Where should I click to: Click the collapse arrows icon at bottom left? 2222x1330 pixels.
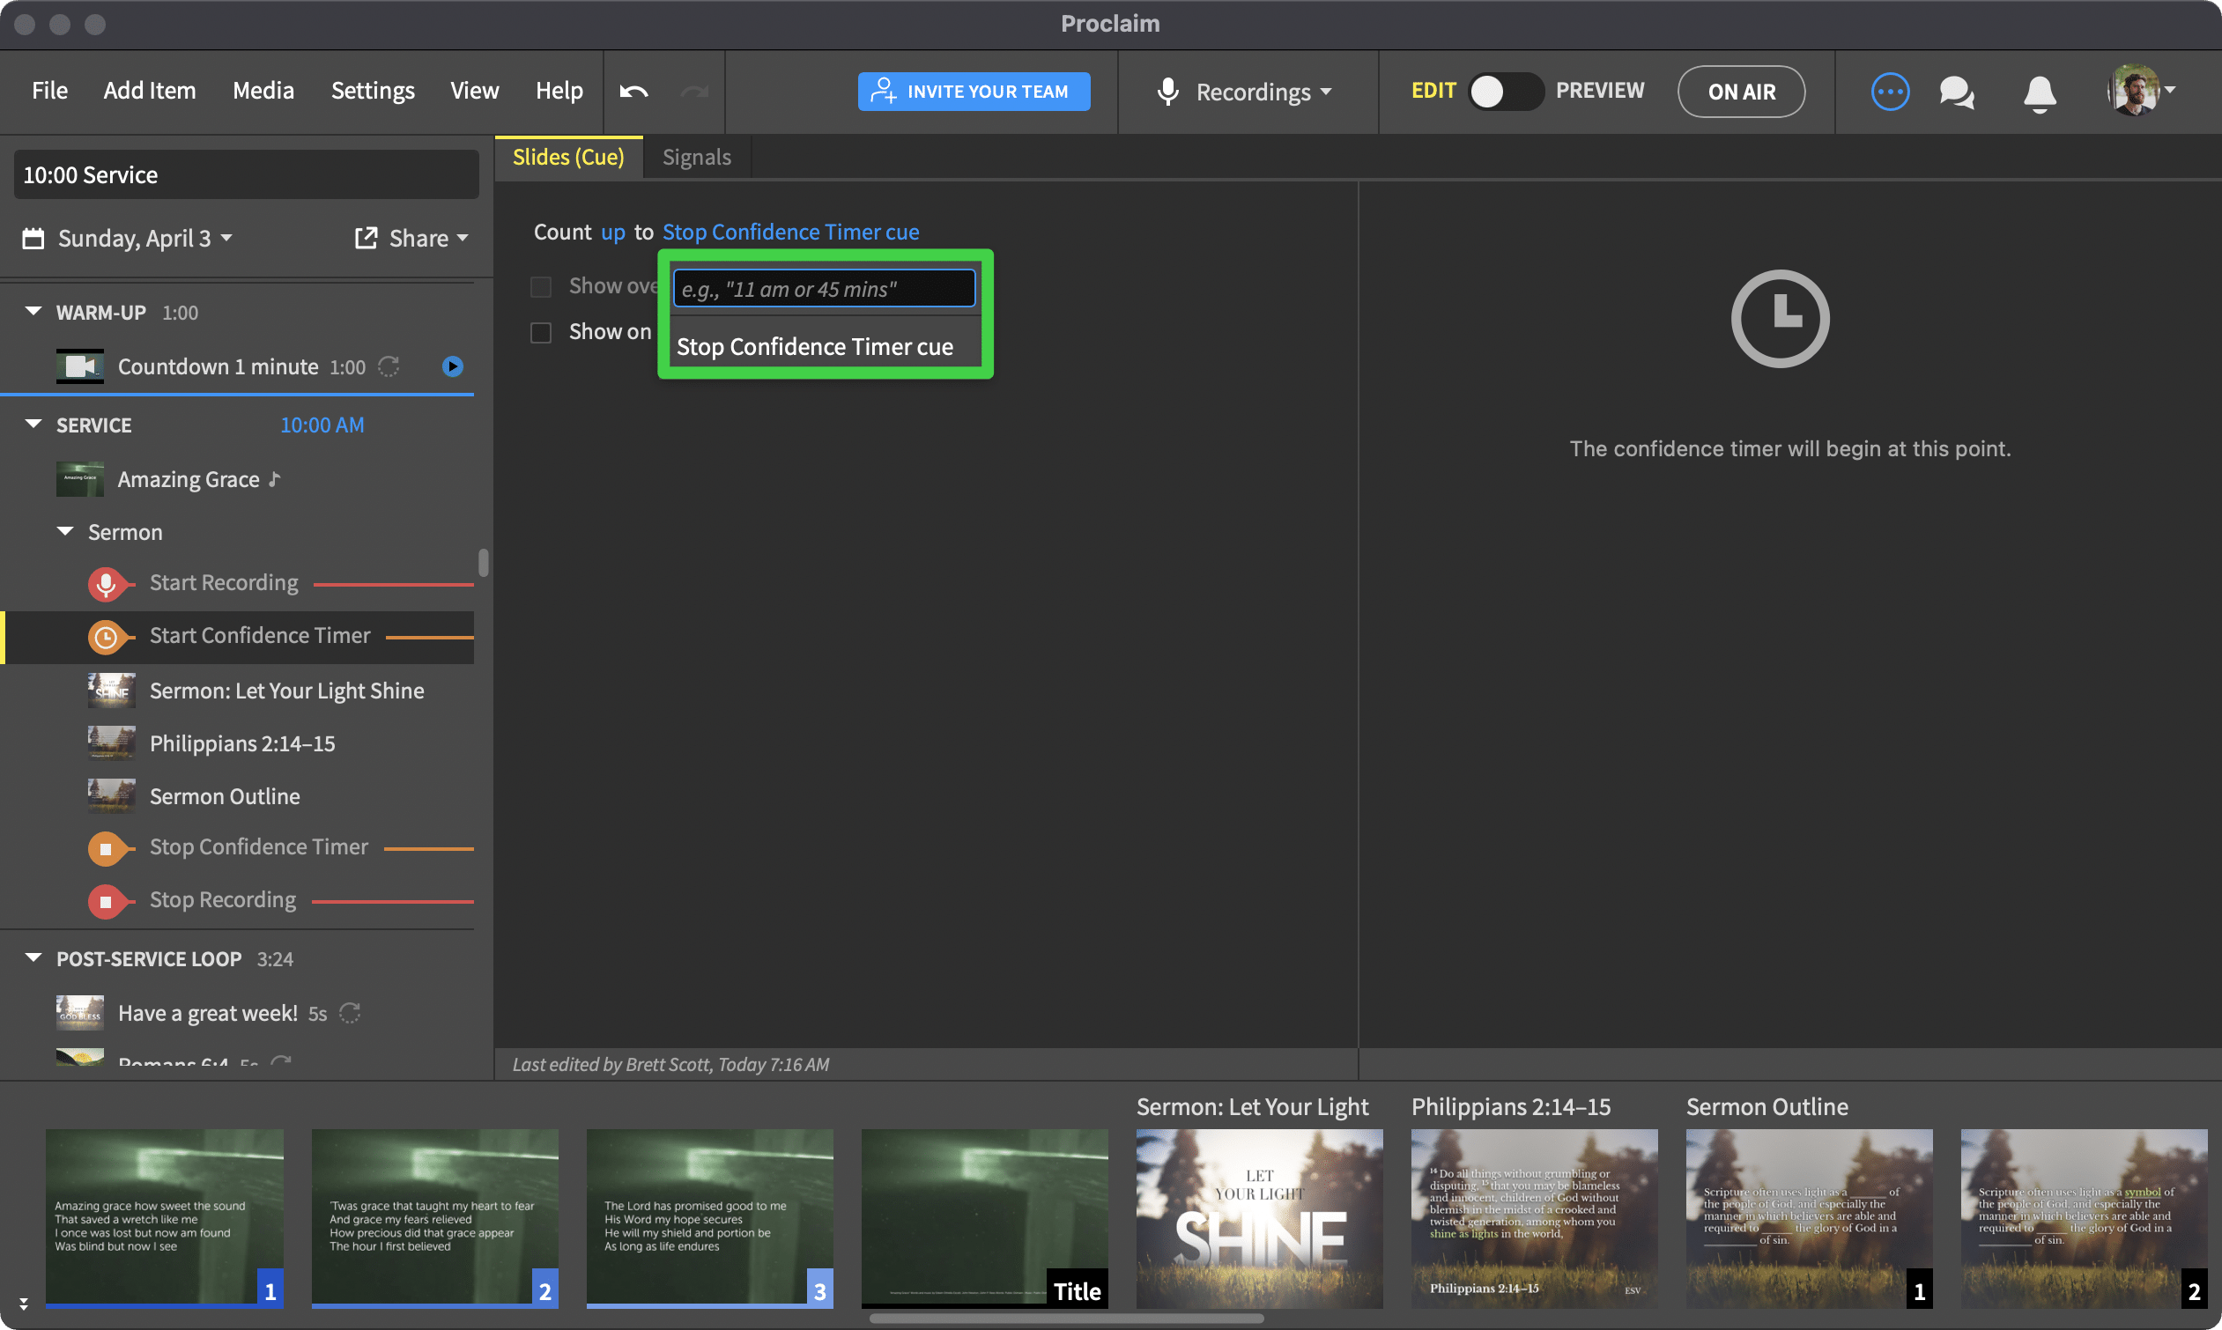(23, 1303)
